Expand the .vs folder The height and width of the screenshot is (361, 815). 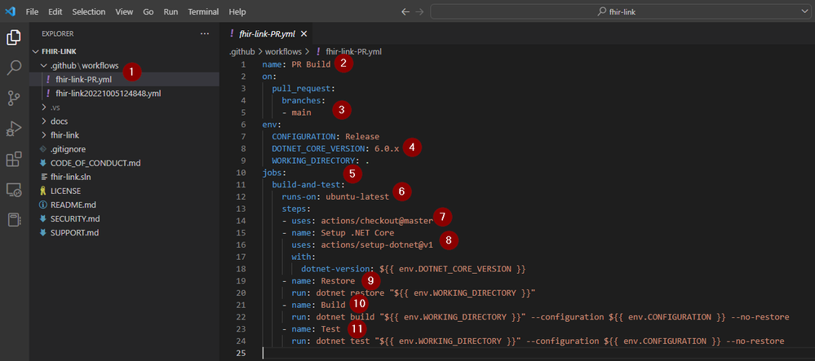[124, 108]
